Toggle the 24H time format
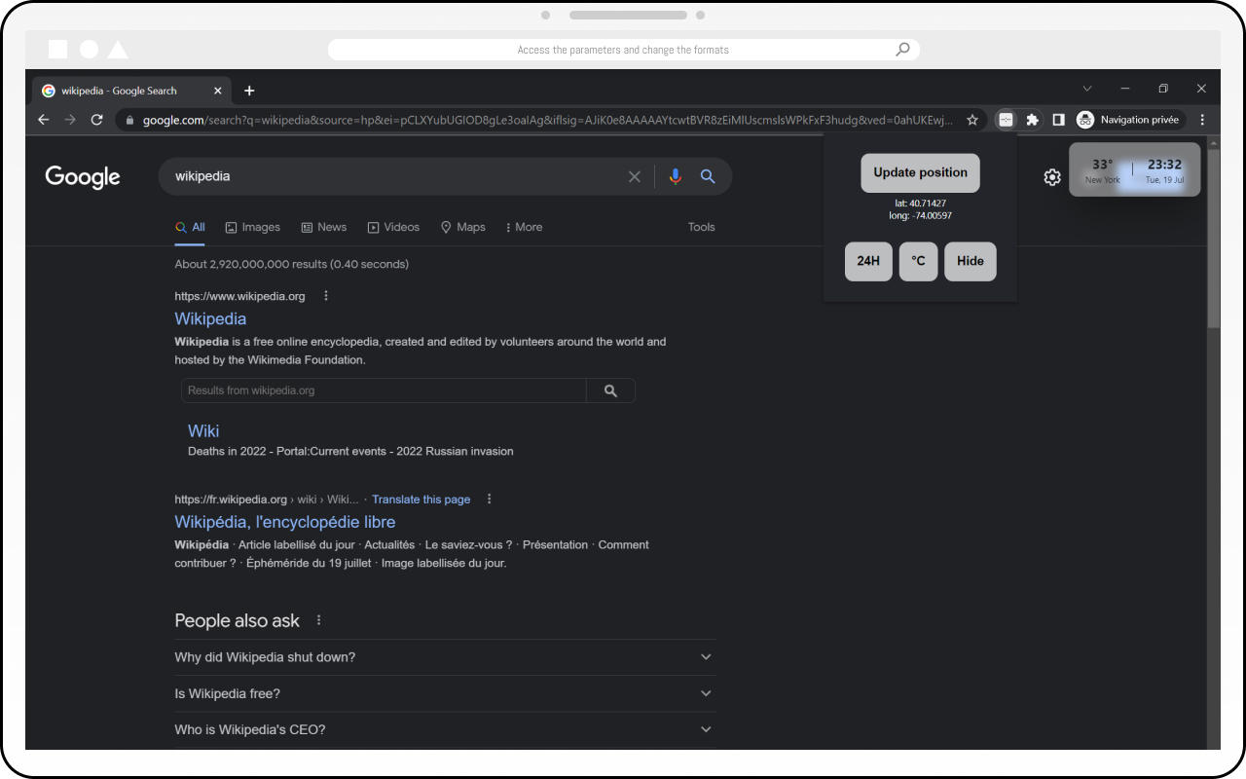Image resolution: width=1246 pixels, height=779 pixels. pos(868,261)
